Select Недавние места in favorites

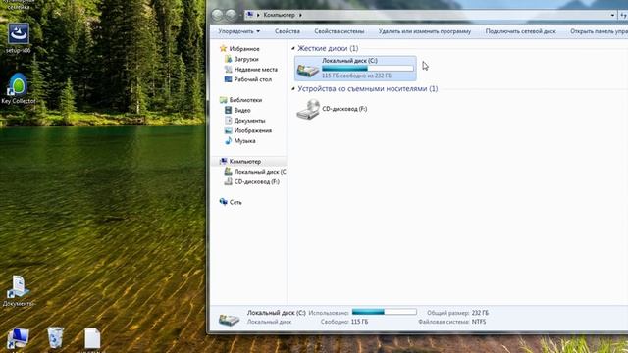(255, 70)
